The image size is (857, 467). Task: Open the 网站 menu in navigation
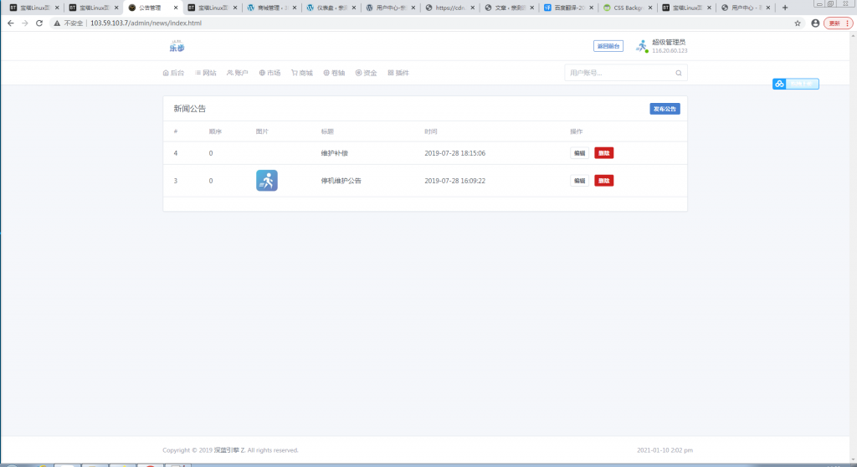(x=206, y=73)
